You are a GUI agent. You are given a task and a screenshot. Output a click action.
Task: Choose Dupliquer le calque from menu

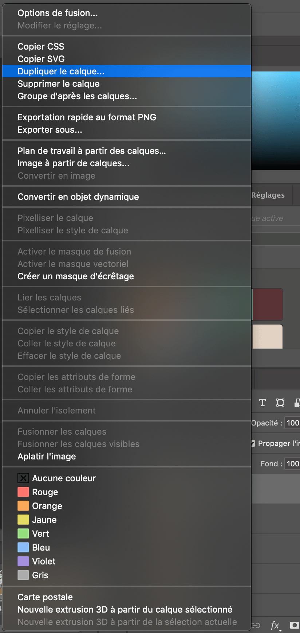(61, 71)
